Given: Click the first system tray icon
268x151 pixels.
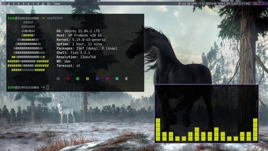Looking at the screenshot, I should pos(255,3).
